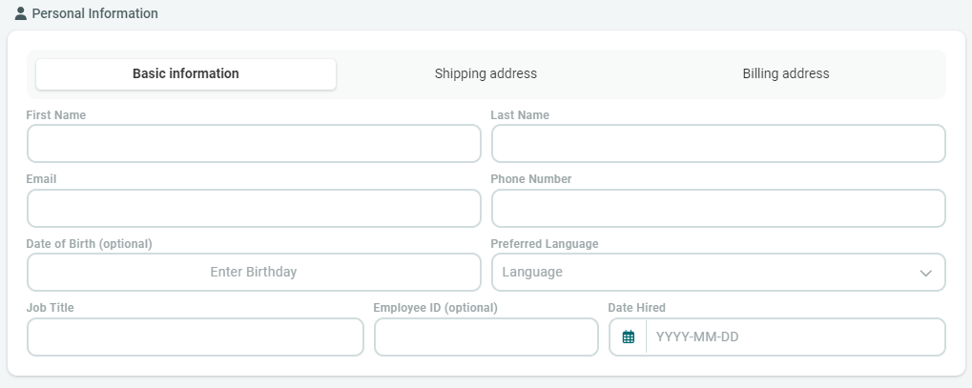The height and width of the screenshot is (388, 972).
Task: Click the chevron arrow in the Language field
Action: point(924,273)
